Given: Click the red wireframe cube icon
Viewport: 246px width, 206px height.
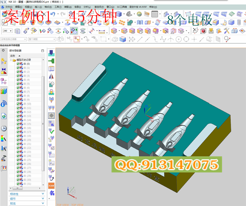Looking at the screenshot, I should pos(203,31).
